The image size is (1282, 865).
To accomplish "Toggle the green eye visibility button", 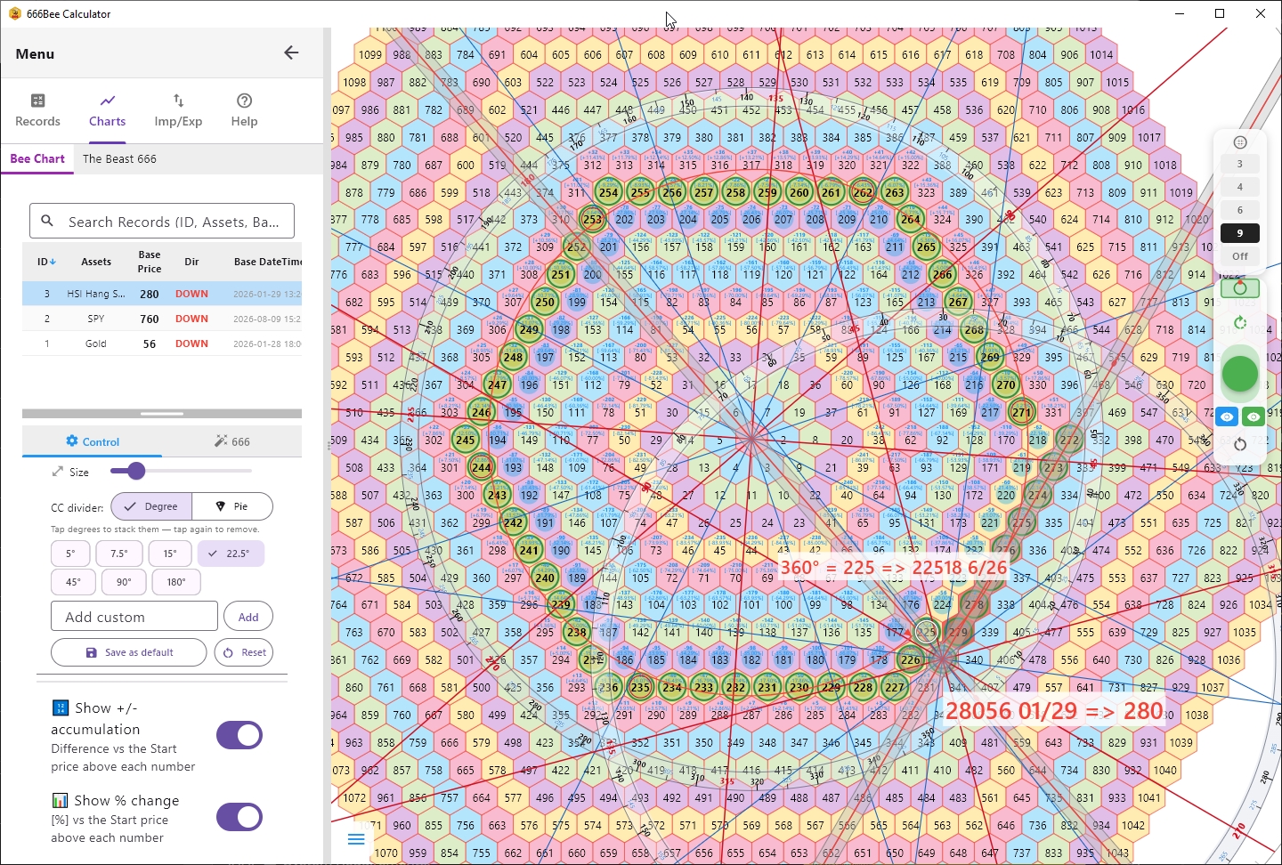I will (x=1254, y=416).
